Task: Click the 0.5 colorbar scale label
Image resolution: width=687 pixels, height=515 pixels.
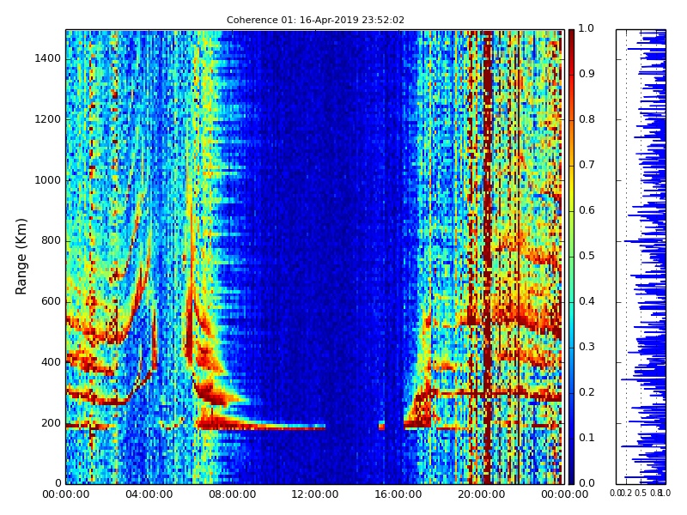Action: pyautogui.click(x=587, y=256)
